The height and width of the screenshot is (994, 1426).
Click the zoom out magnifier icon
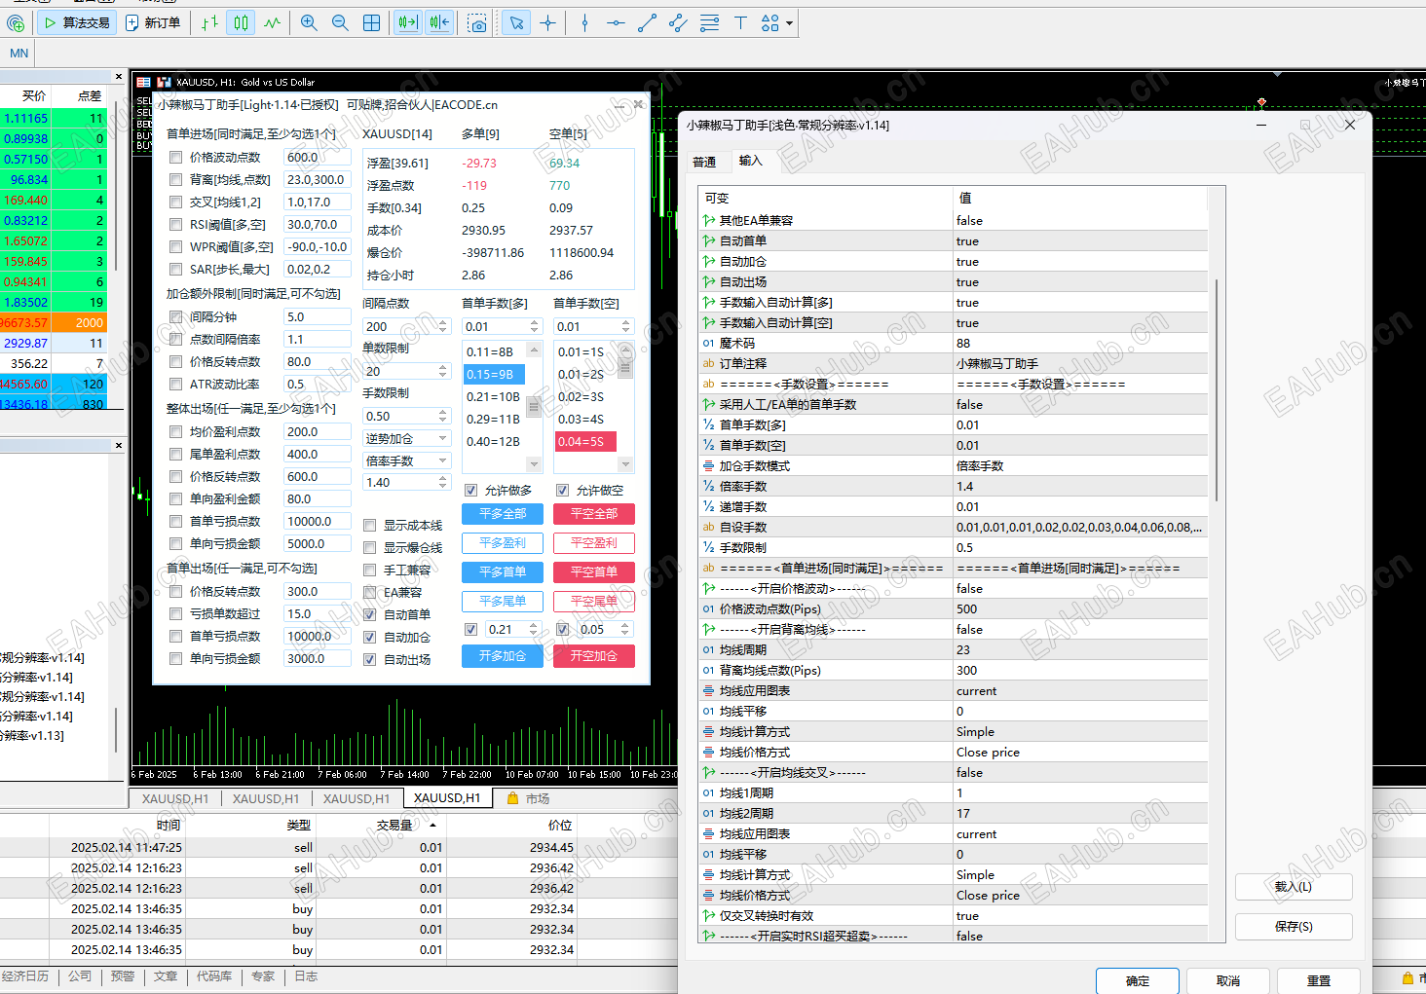point(340,22)
